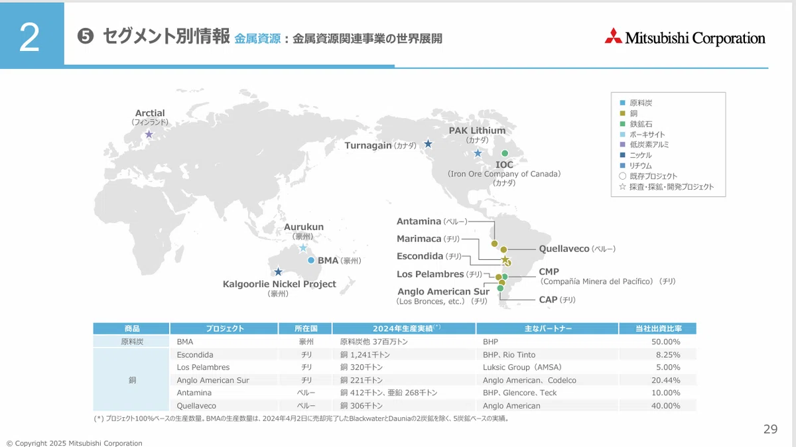Click the セグメント別情報 slide title
796x447 pixels.
tap(166, 37)
